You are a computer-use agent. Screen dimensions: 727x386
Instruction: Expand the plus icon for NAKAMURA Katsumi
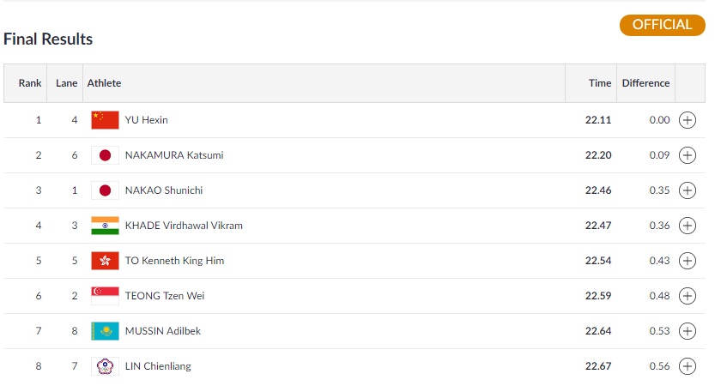click(687, 155)
